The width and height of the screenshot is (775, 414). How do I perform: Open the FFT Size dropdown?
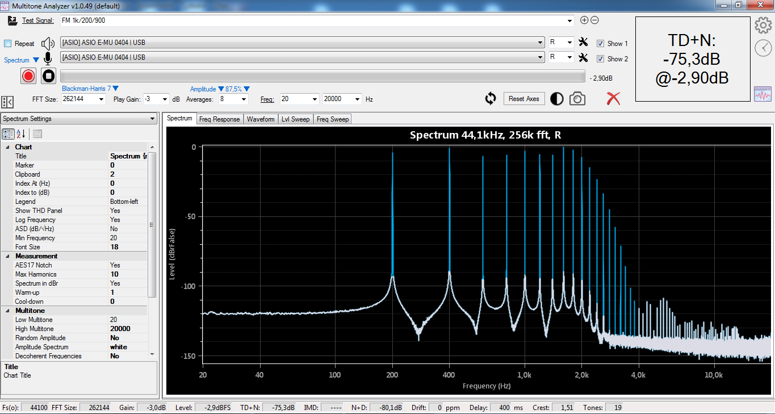click(102, 99)
